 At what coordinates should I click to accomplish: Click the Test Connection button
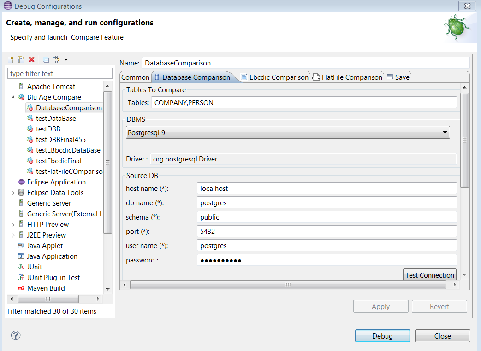point(429,274)
